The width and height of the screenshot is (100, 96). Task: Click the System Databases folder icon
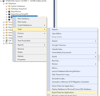click(x=9, y=6)
